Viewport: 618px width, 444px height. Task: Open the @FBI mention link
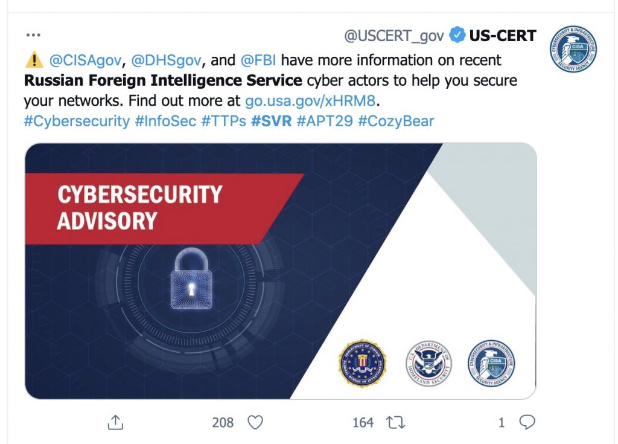[x=258, y=60]
